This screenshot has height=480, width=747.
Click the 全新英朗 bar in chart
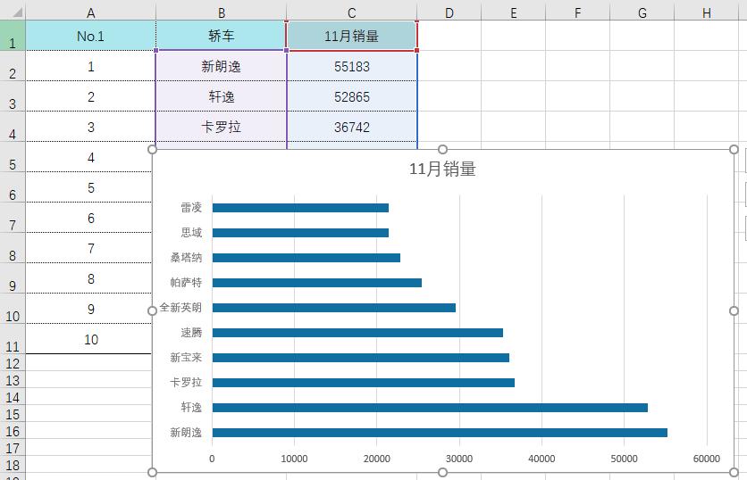(x=334, y=307)
